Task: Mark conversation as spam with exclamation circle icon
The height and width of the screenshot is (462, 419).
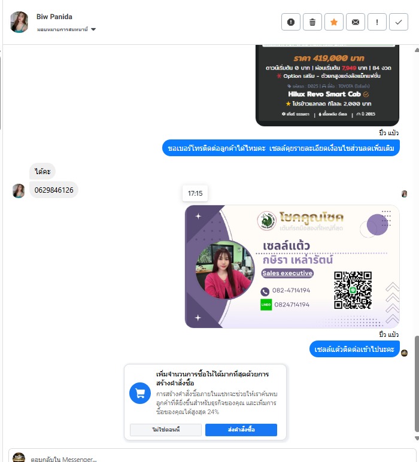Action: pyautogui.click(x=290, y=22)
